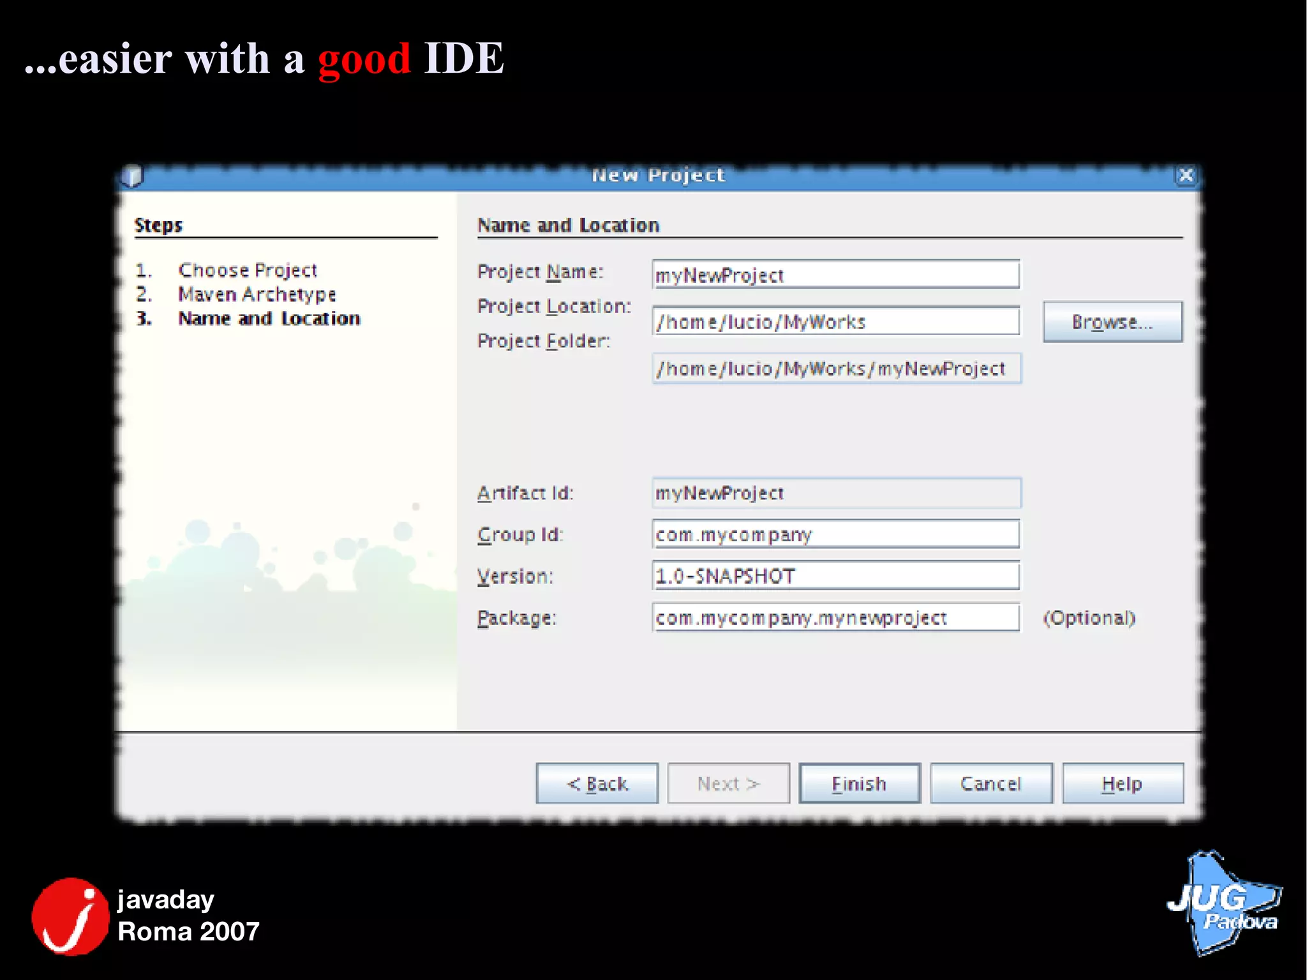Click the bold 'Name and Location' step
The width and height of the screenshot is (1307, 980).
pos(269,319)
